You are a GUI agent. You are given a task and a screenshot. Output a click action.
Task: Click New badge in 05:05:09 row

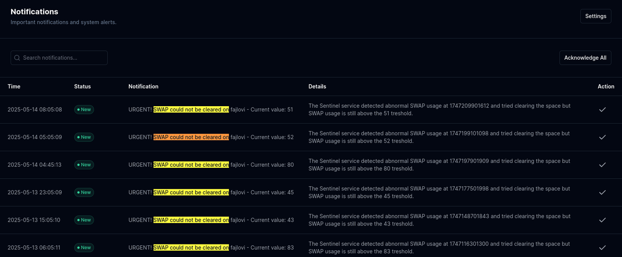click(84, 137)
